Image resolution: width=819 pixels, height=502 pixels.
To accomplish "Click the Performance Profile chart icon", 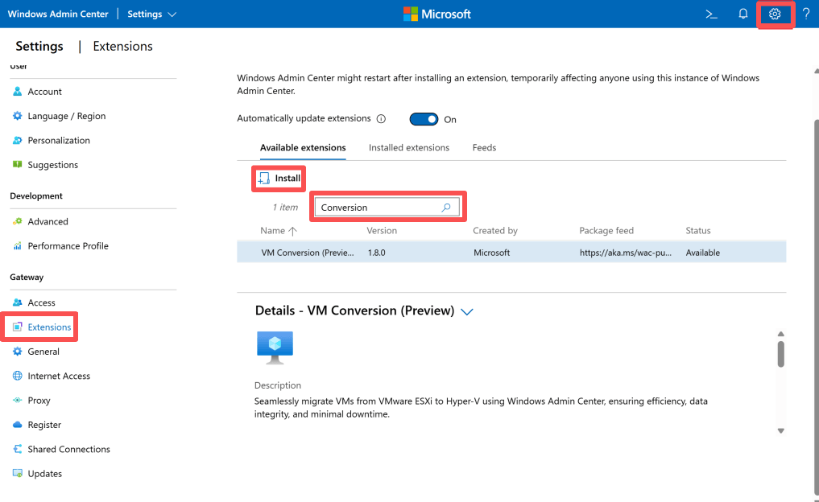I will [17, 246].
